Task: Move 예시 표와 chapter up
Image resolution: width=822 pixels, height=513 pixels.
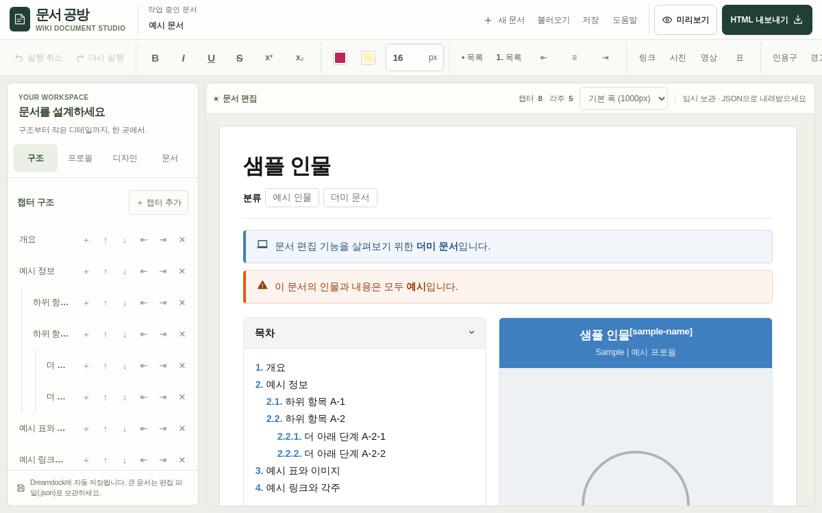Action: click(x=105, y=428)
